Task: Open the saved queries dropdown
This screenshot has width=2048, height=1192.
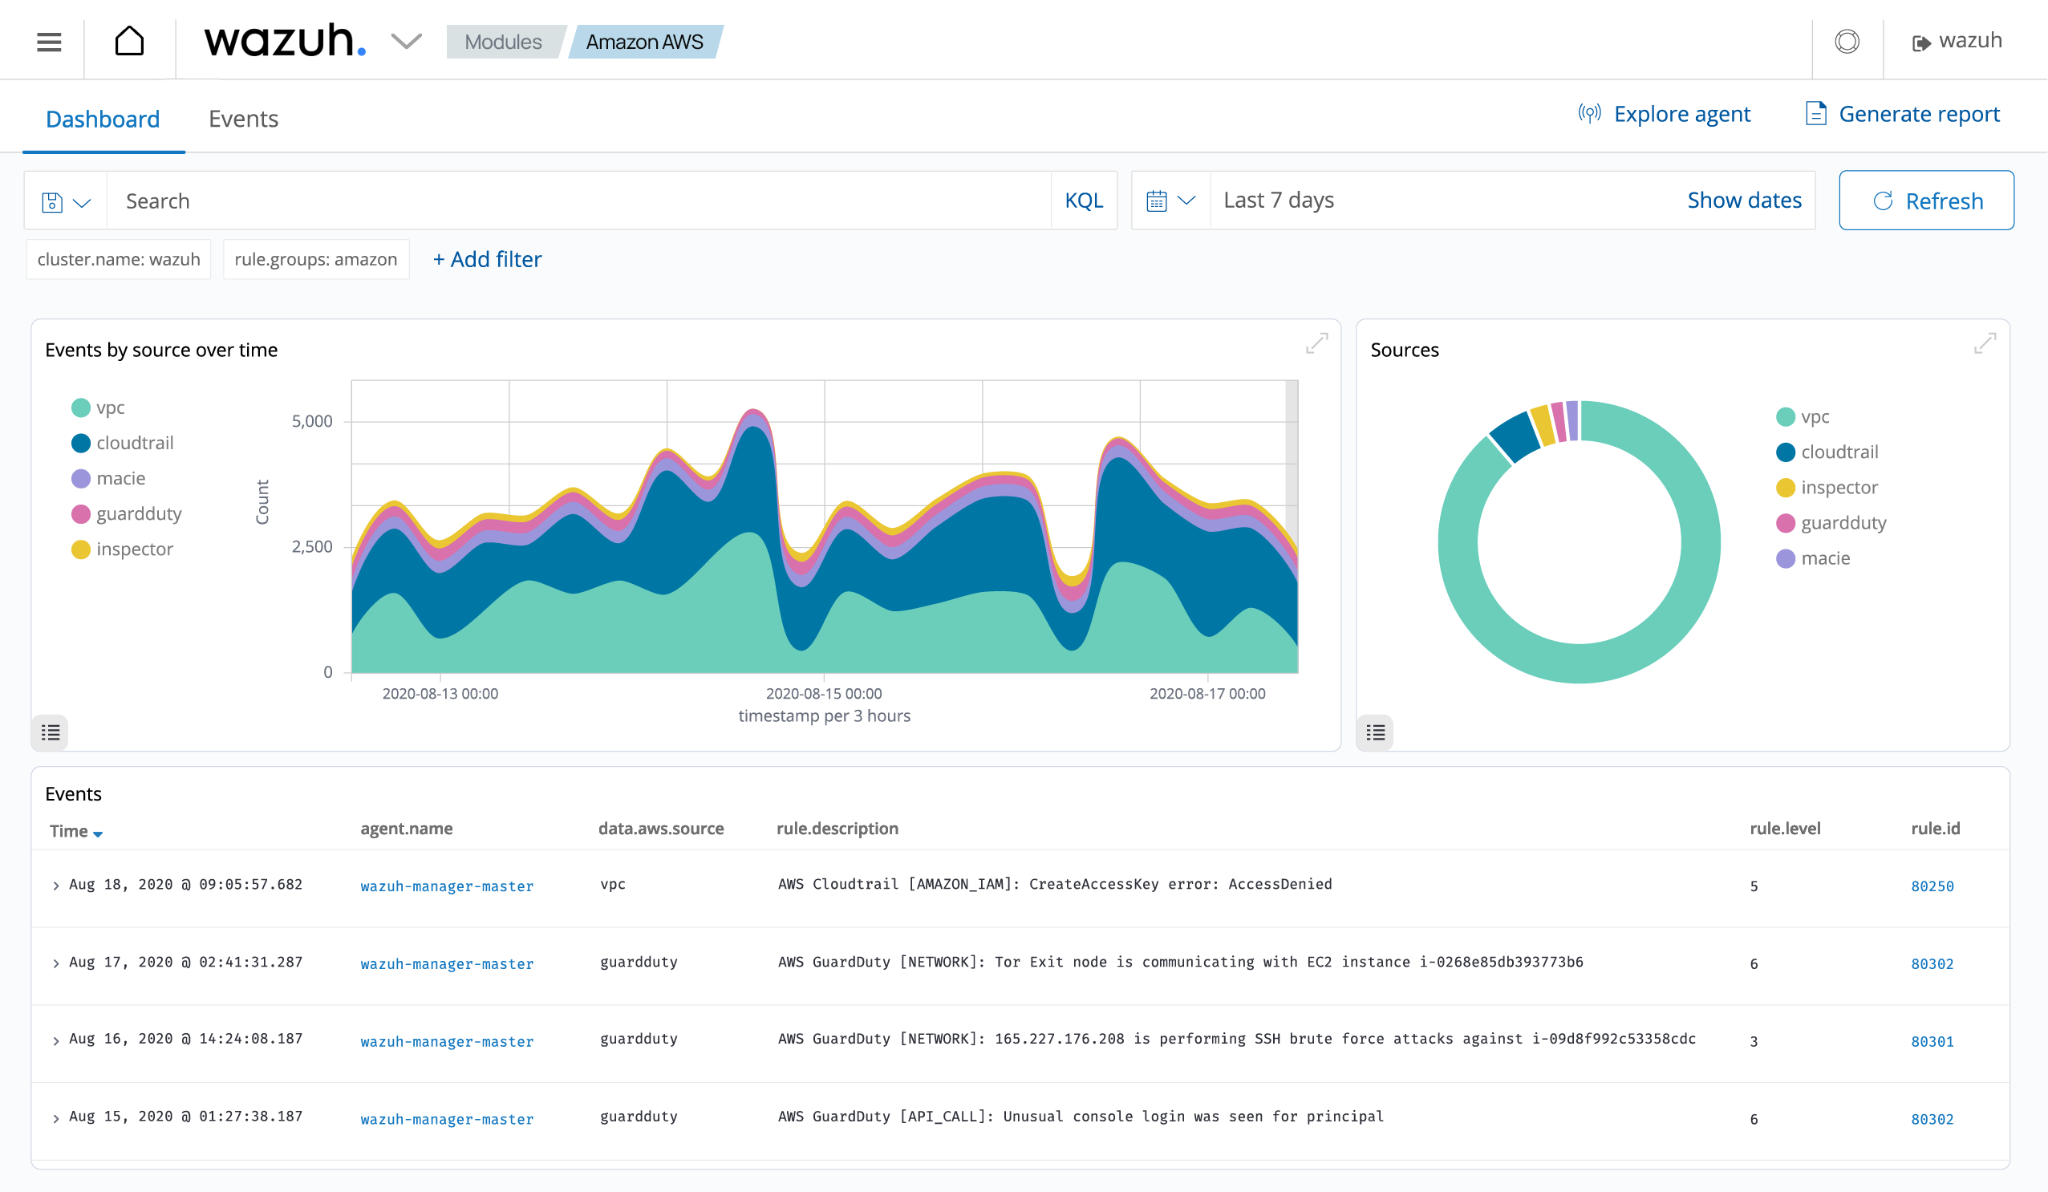Action: (x=66, y=201)
